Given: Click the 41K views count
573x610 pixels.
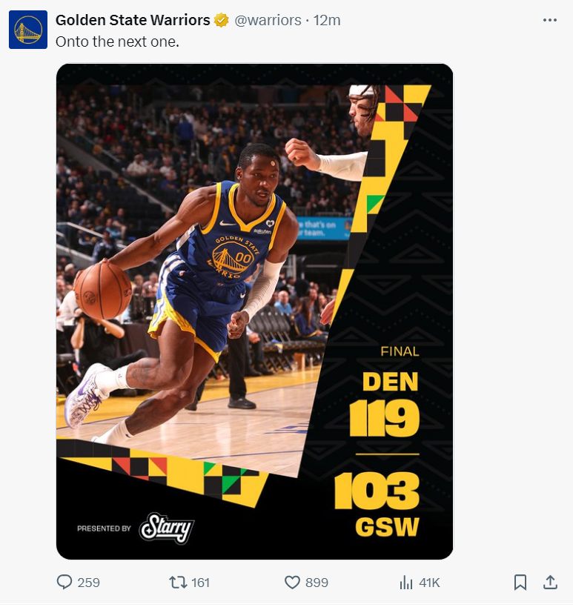Looking at the screenshot, I should [x=429, y=583].
